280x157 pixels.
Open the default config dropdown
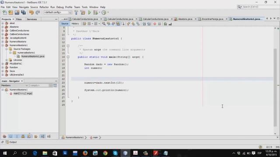pos(58,12)
